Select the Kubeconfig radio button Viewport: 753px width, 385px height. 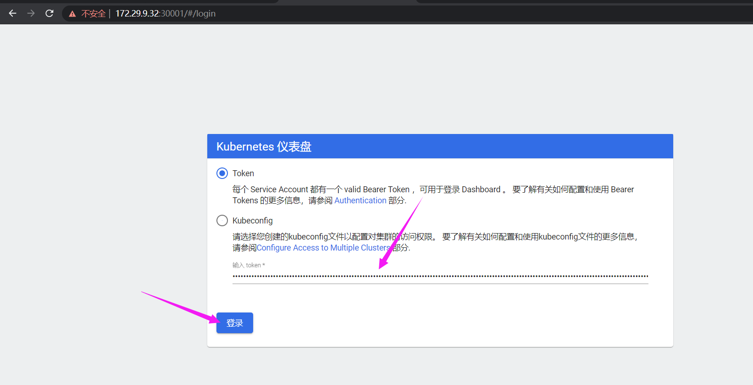222,221
